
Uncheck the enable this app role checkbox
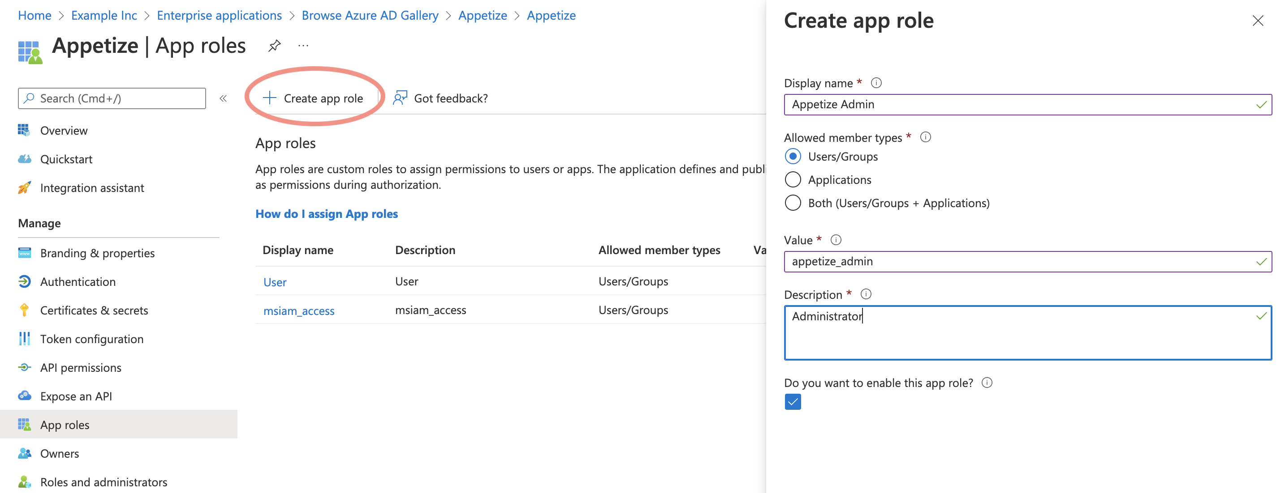pyautogui.click(x=793, y=402)
